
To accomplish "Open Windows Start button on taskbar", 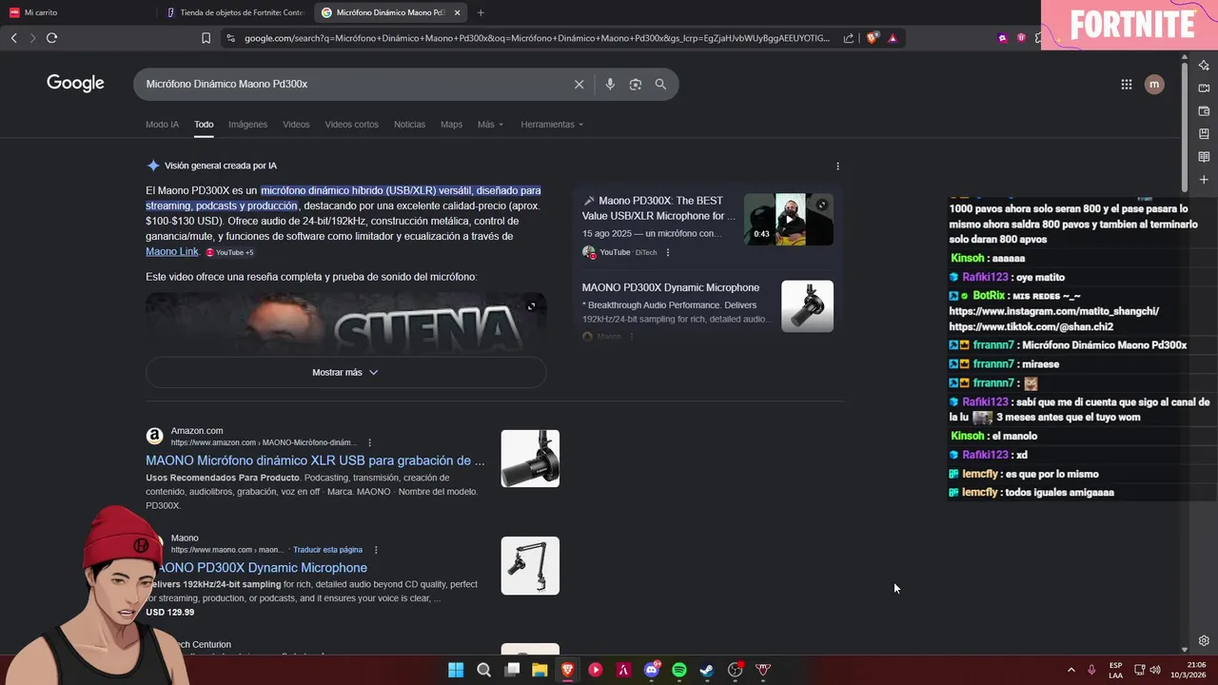I will click(x=456, y=670).
